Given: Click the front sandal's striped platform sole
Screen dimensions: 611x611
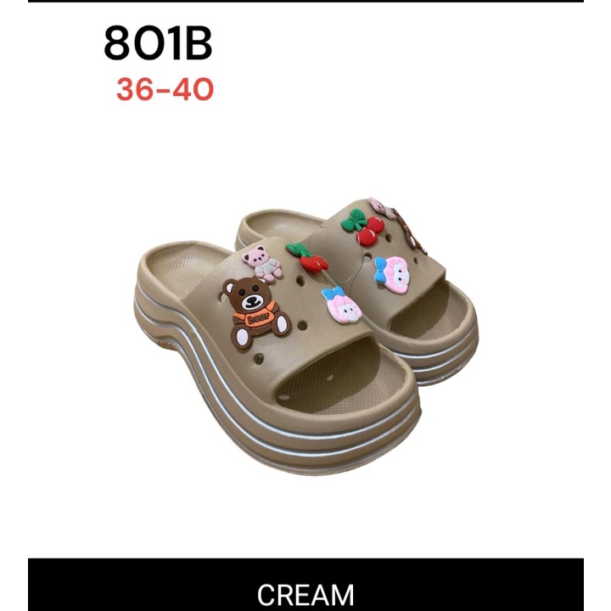Looking at the screenshot, I should pyautogui.click(x=272, y=421).
